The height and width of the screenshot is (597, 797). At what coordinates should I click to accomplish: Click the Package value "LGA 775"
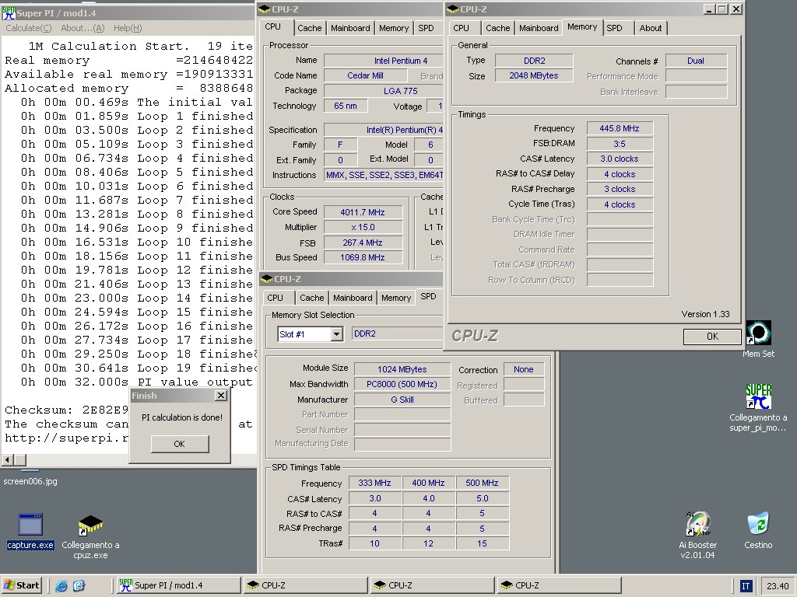pyautogui.click(x=384, y=91)
